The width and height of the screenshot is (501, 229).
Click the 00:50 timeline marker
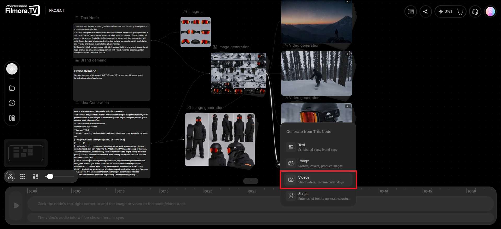click(x=472, y=191)
